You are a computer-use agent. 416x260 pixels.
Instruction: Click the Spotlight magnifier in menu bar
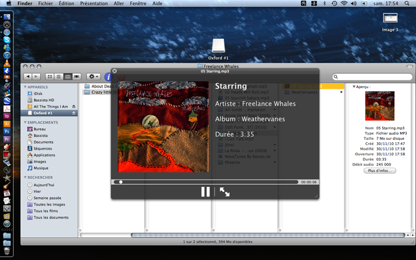click(x=407, y=4)
